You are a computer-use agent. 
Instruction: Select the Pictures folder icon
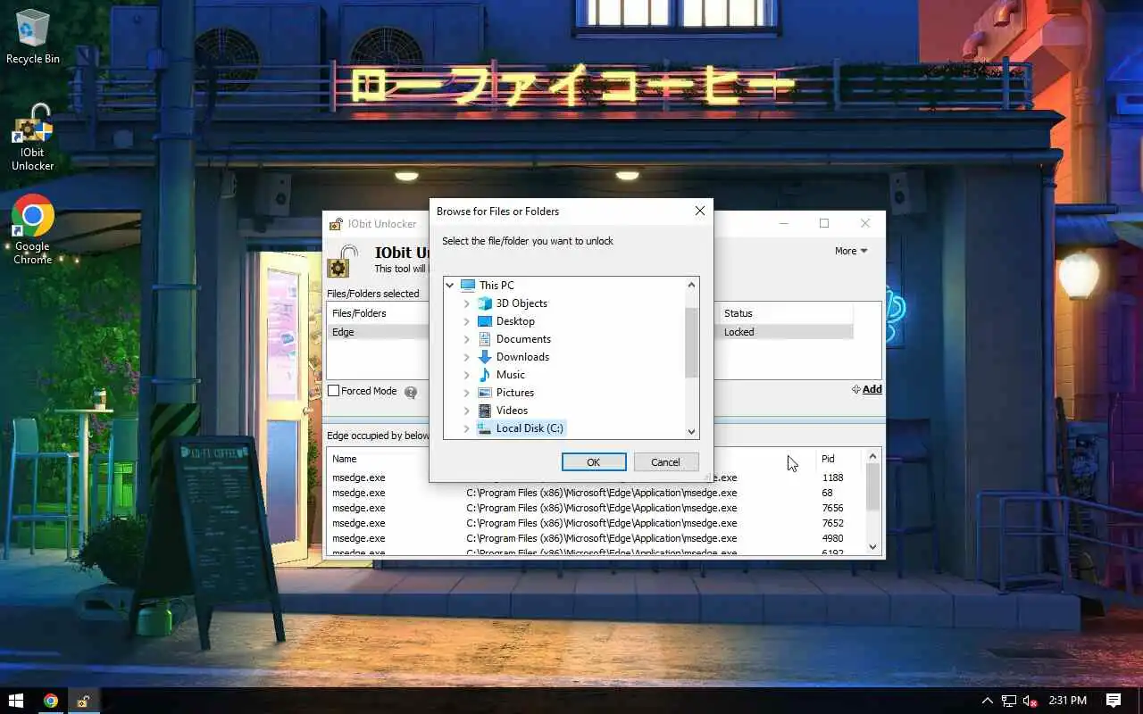click(484, 393)
